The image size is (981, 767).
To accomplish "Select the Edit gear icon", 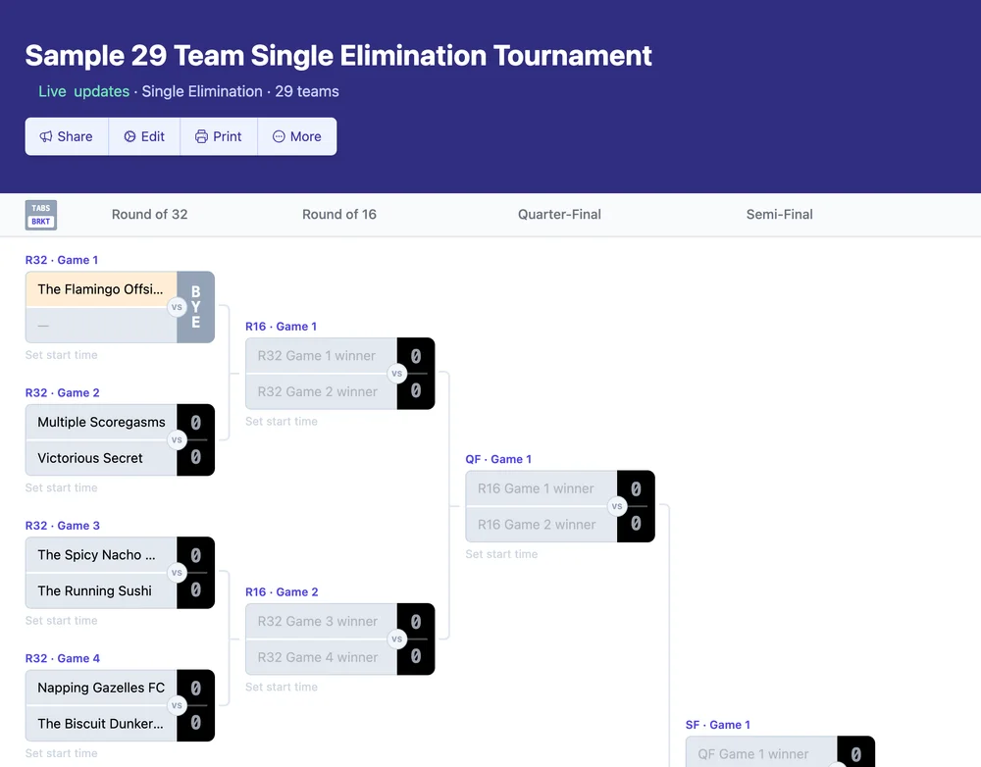I will [128, 136].
